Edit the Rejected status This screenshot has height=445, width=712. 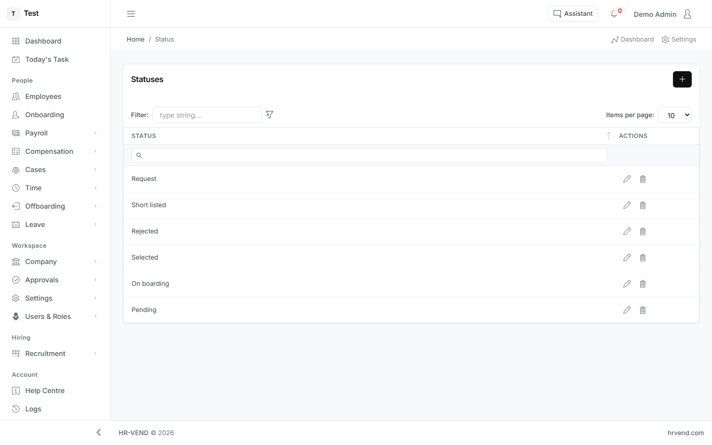tap(627, 231)
